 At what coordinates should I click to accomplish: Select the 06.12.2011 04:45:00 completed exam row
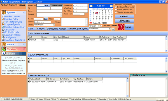(x=65, y=82)
